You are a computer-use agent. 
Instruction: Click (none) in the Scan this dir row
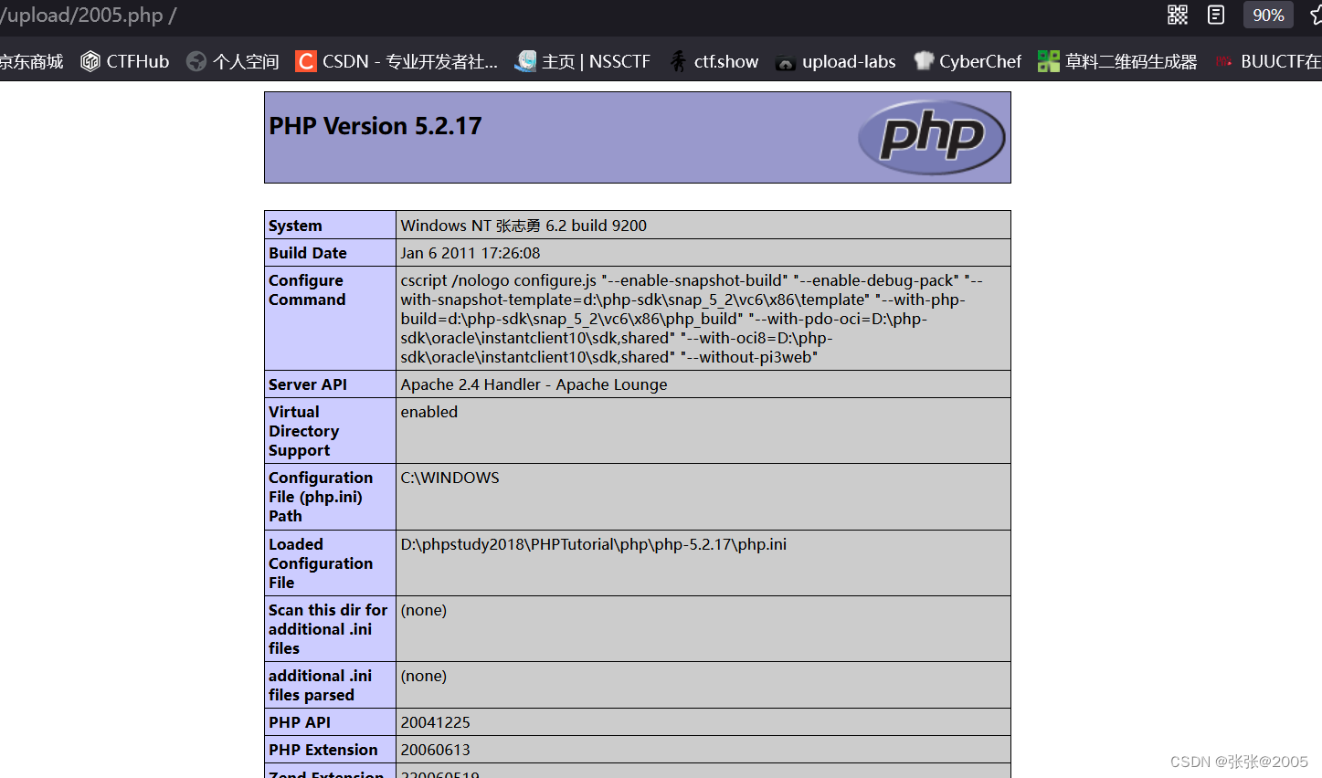[424, 610]
